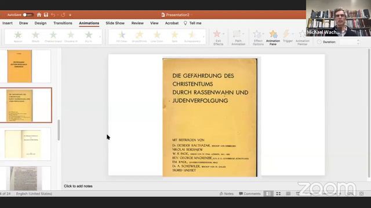Click the Fit slide to window icon
Viewport: 371px width, 208px height.
coord(361,194)
